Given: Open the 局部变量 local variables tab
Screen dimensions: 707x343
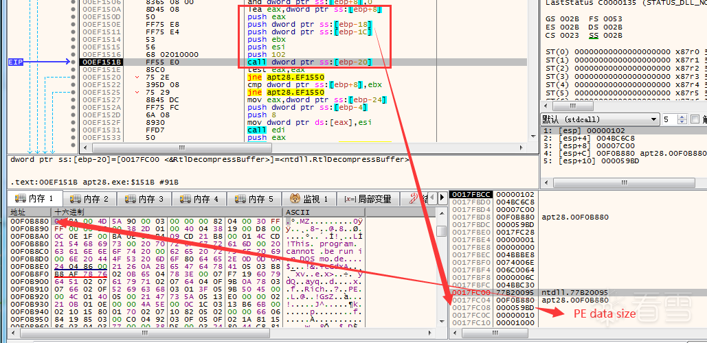Looking at the screenshot, I should click(x=368, y=198).
